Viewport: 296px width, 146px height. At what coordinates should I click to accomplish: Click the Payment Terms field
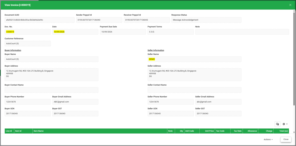[x=171, y=32]
